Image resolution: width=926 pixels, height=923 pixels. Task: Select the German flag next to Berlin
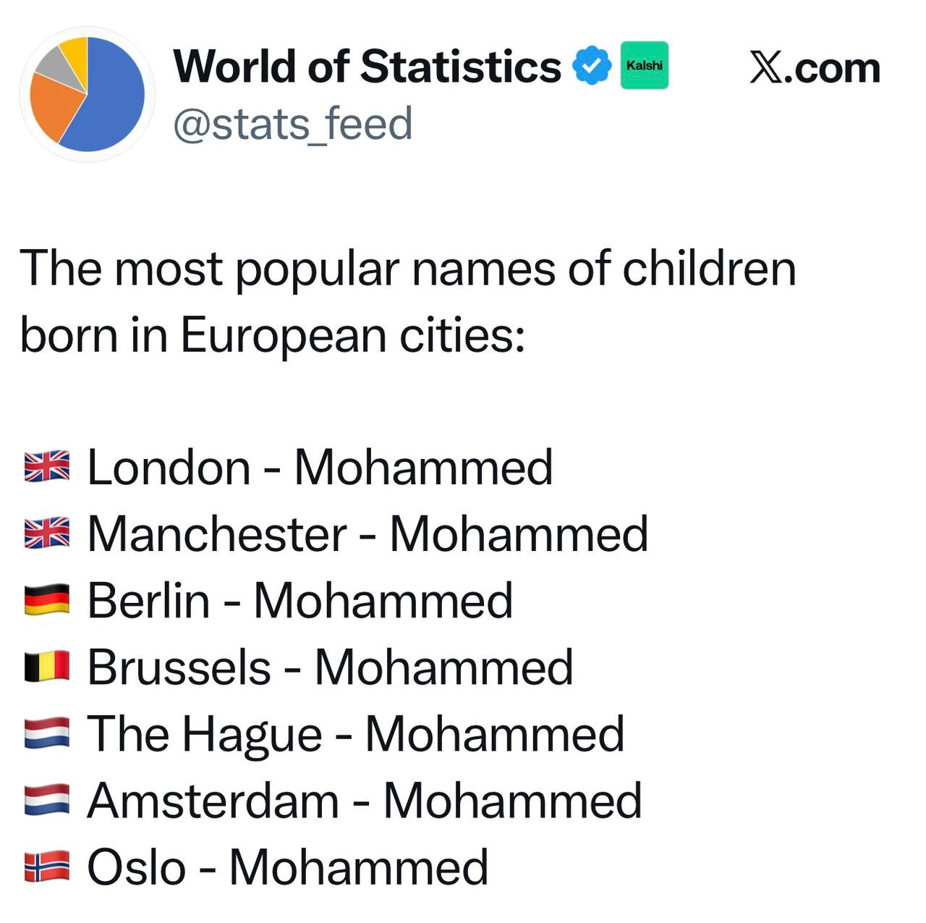click(x=47, y=600)
